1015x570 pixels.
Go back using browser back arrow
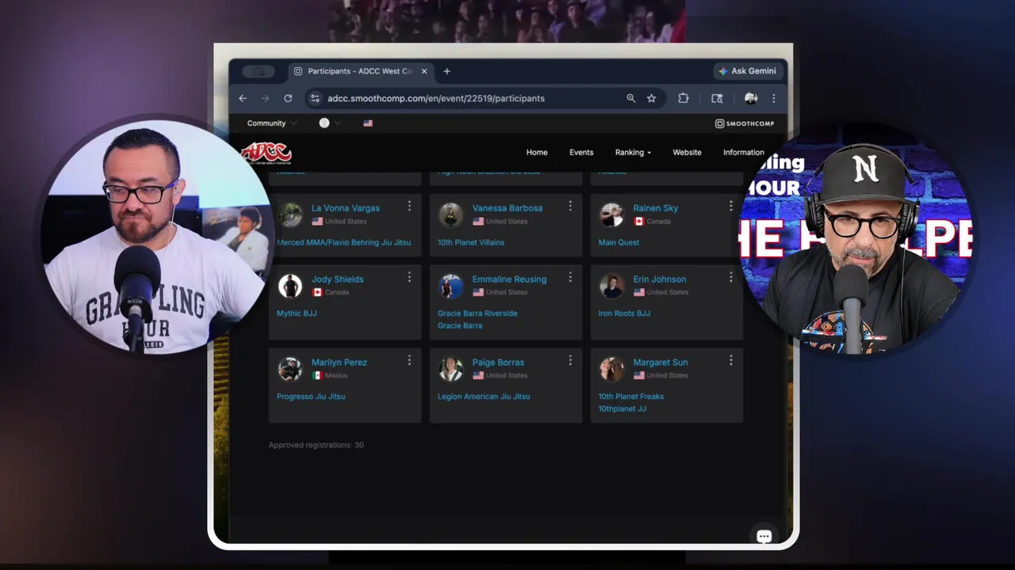[243, 98]
